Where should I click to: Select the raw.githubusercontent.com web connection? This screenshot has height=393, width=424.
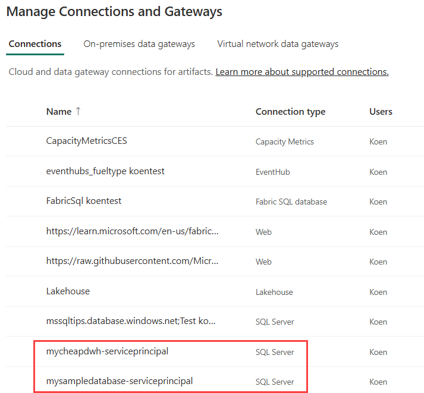[x=132, y=261]
